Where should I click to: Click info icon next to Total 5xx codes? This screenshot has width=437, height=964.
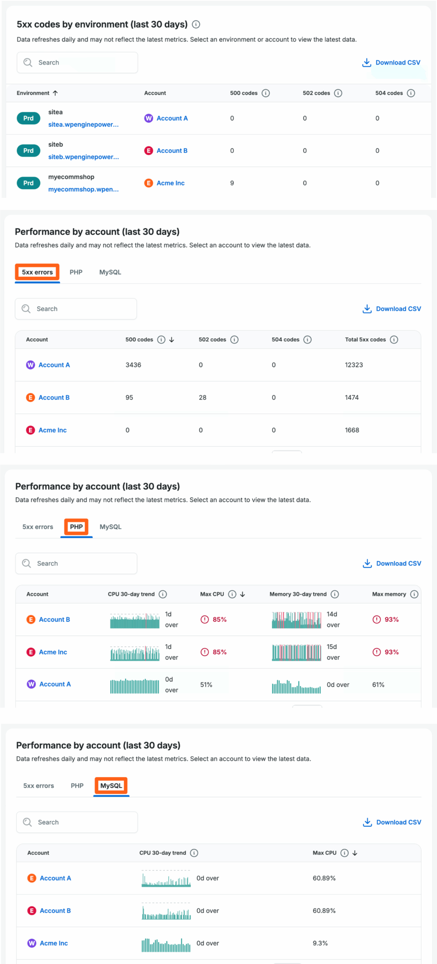click(x=394, y=340)
